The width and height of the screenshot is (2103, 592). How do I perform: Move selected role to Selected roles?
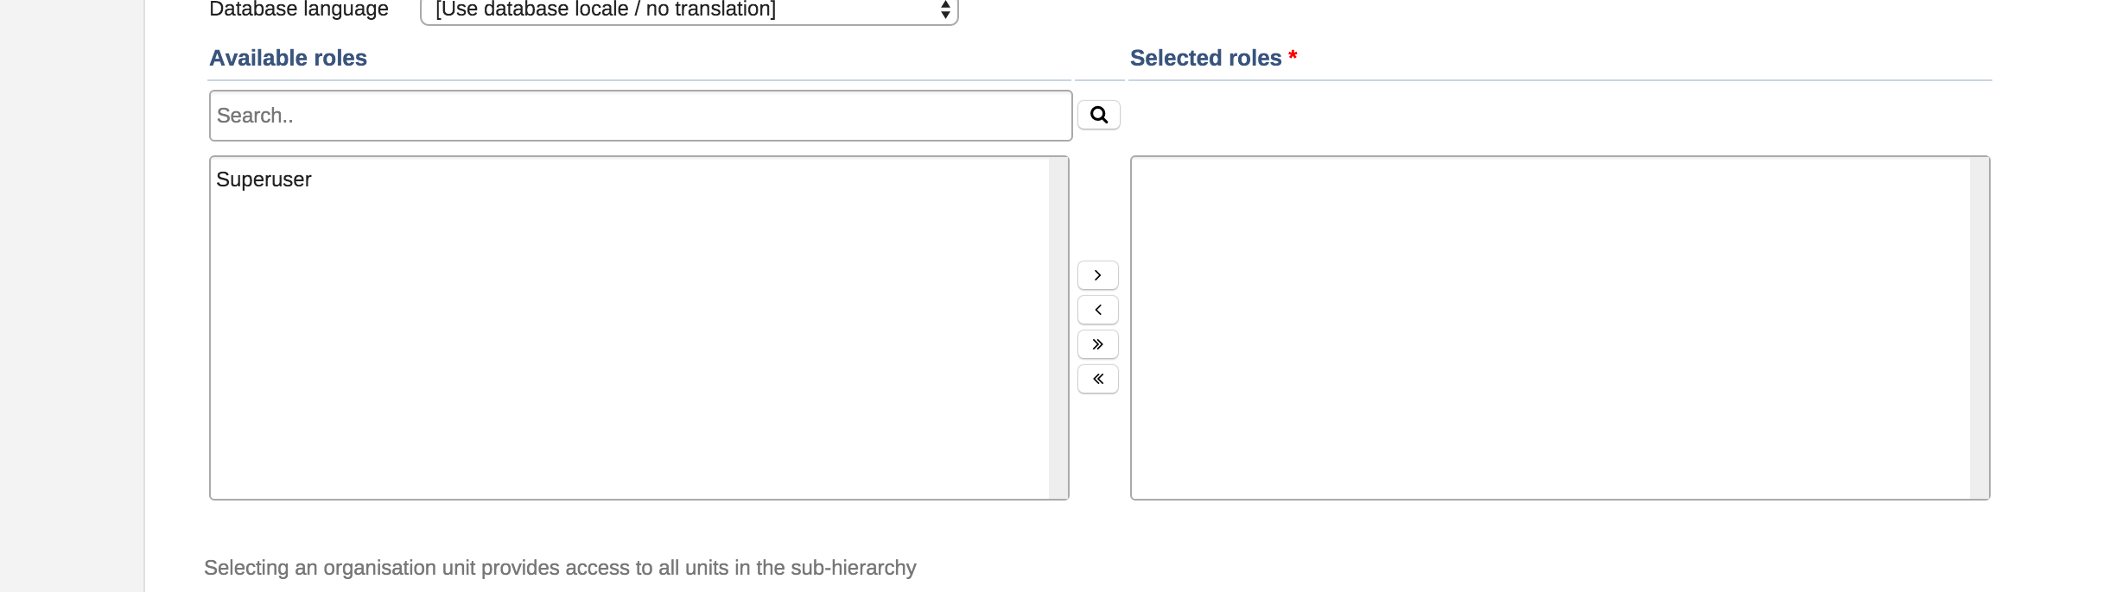point(1097,275)
